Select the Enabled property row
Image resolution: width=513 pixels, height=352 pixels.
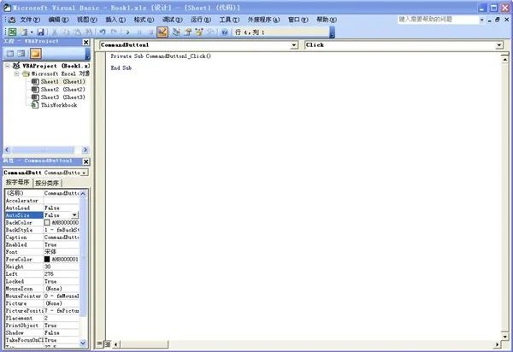tap(42, 244)
